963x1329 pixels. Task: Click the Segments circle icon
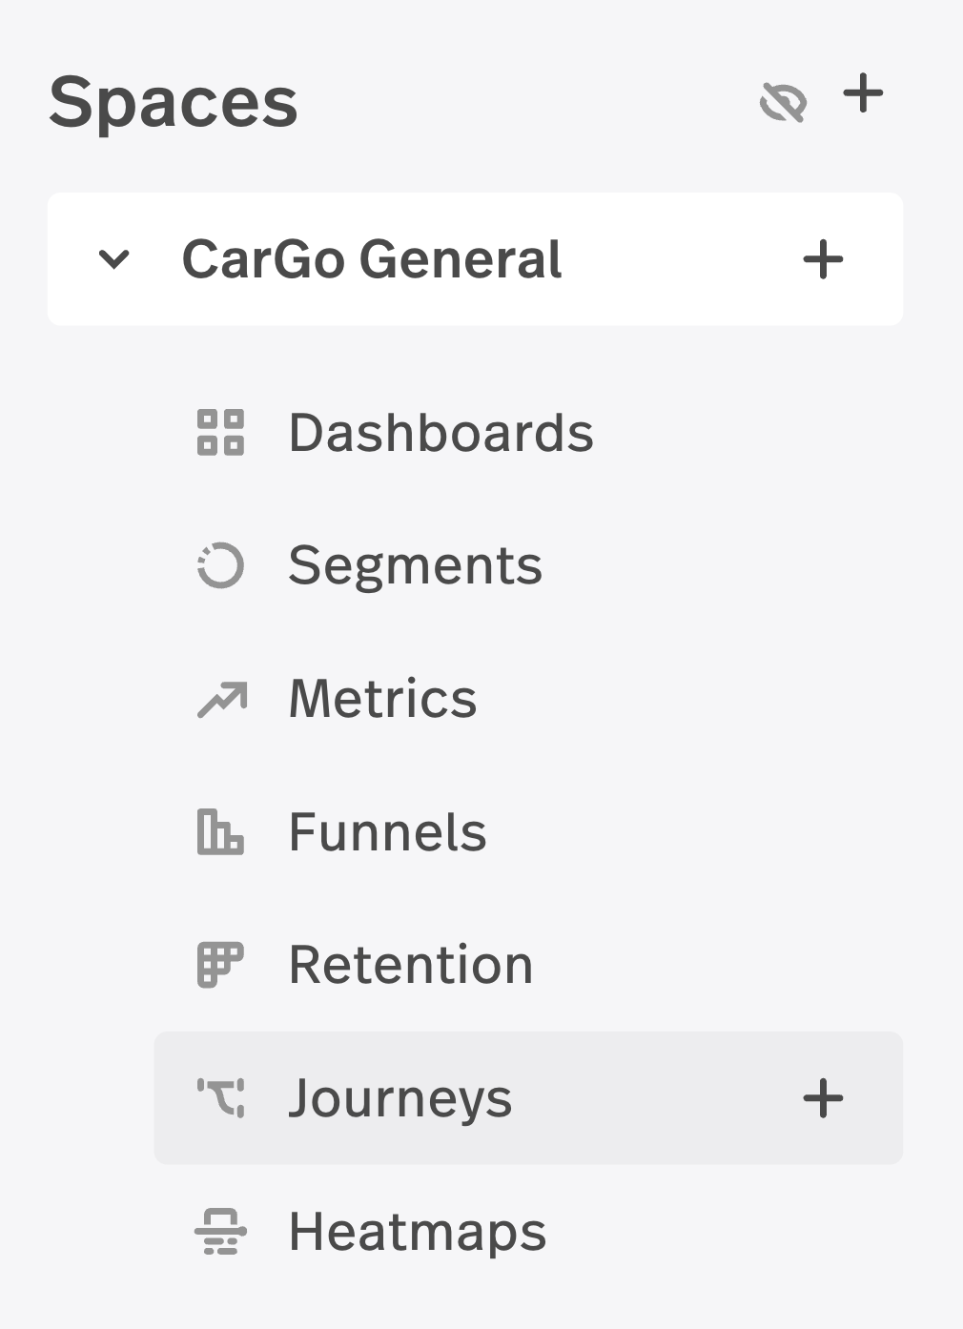pos(220,565)
